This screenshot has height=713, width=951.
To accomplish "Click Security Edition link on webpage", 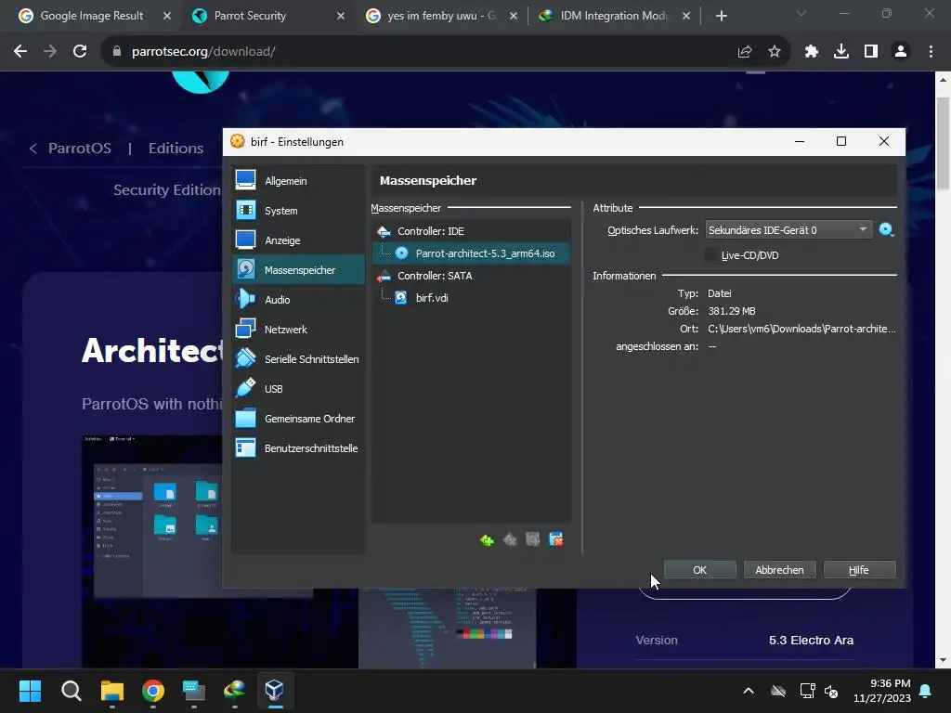I will point(167,189).
